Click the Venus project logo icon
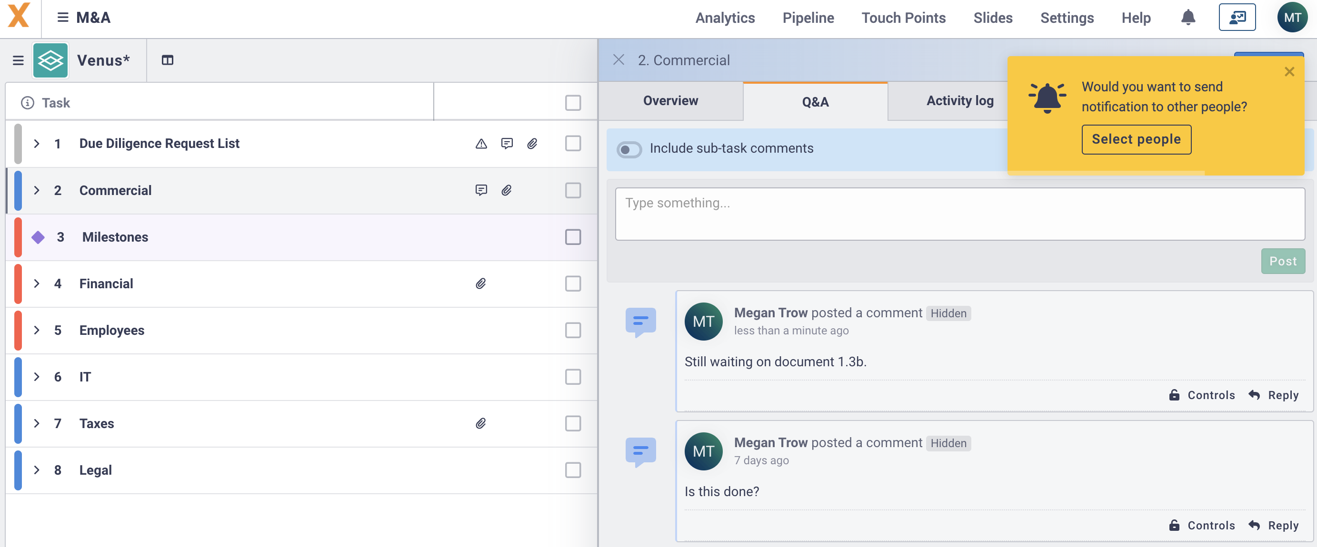Viewport: 1317px width, 547px height. (50, 61)
